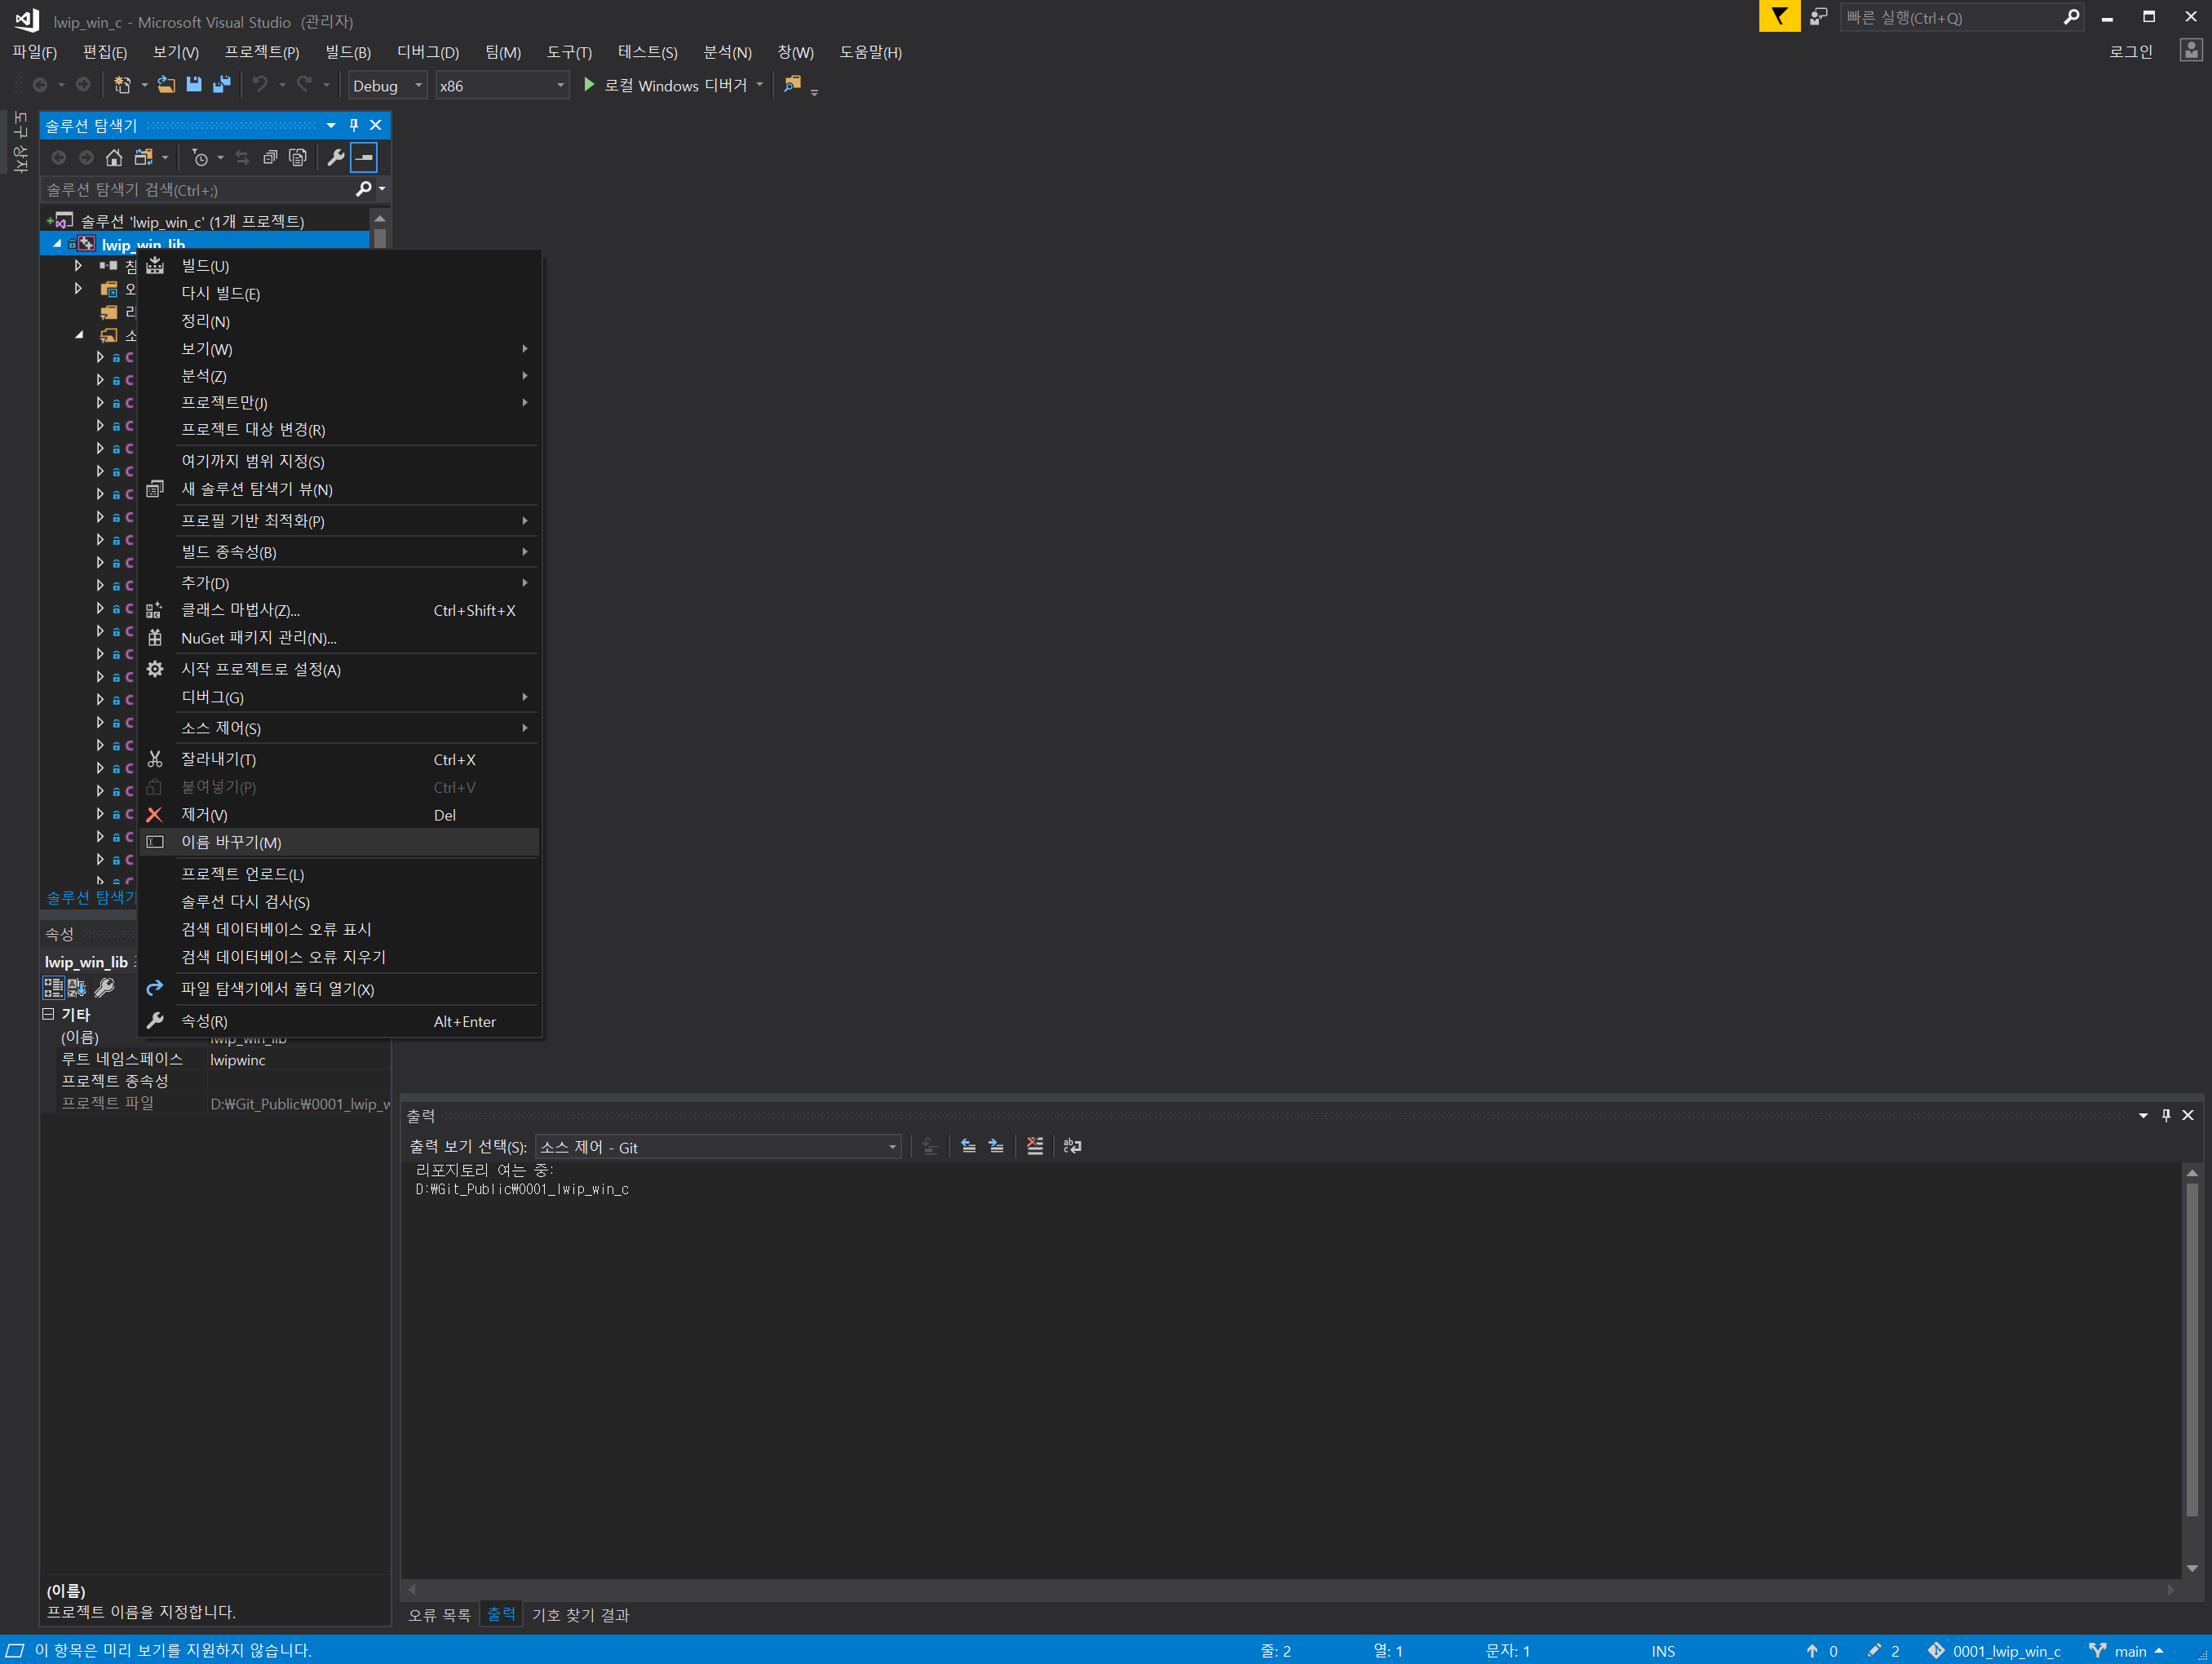Image resolution: width=2212 pixels, height=1664 pixels.
Task: Click the Output panel horizontal scrollbar
Action: point(1291,1589)
